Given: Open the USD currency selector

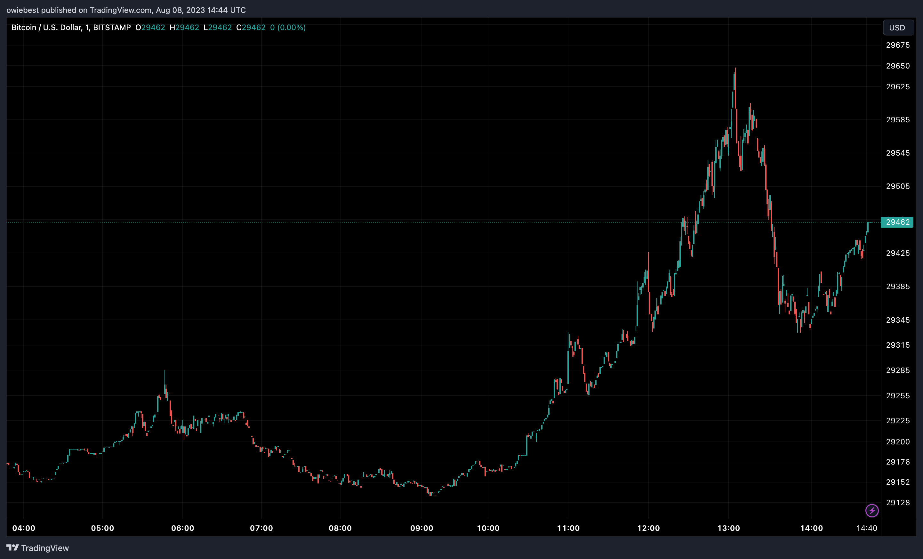Looking at the screenshot, I should [898, 28].
